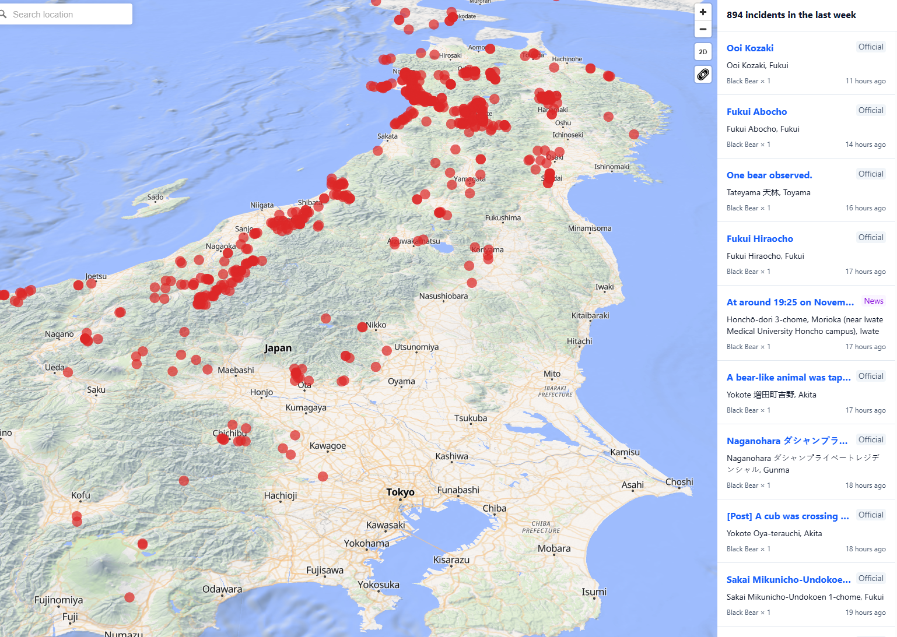Click the News tag on Morioka incident
Screen dimensions: 897x637
[873, 301]
